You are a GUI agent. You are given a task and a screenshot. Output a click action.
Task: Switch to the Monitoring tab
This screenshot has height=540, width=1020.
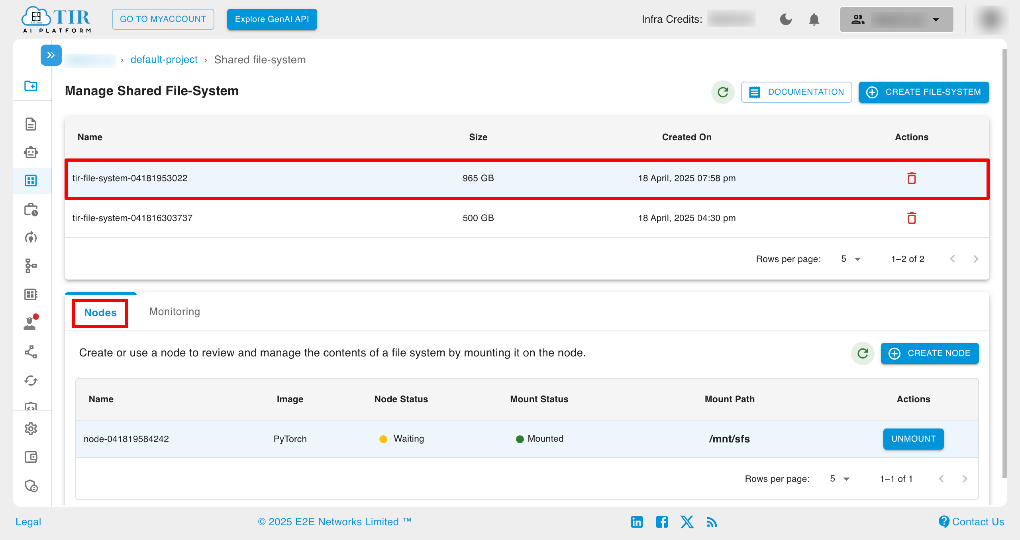coord(175,312)
